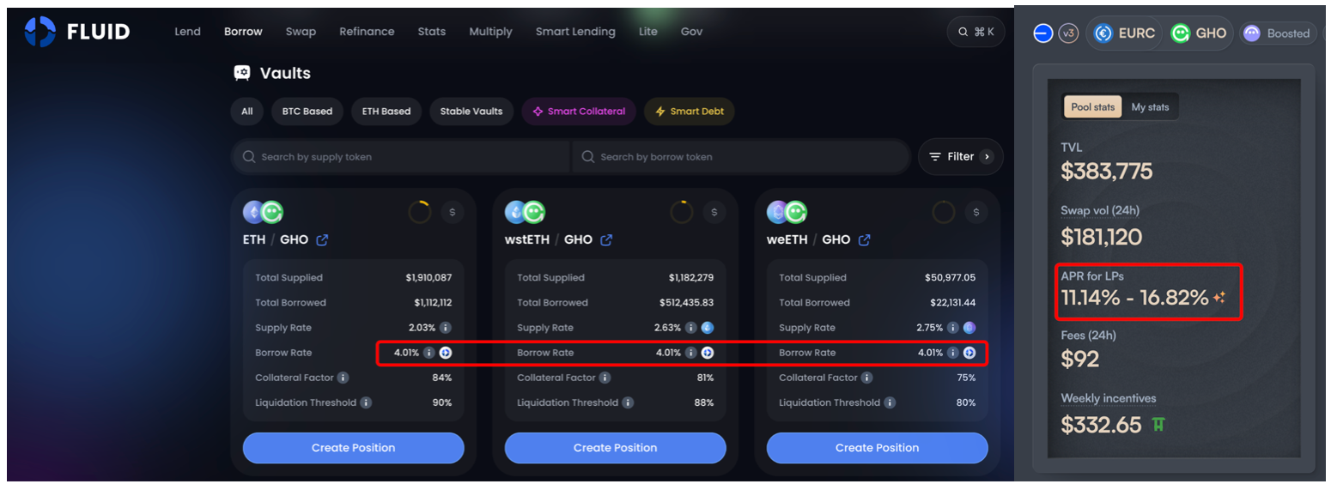The height and width of the screenshot is (484, 1331).
Task: Click the weETH / GHO external link icon
Action: tap(865, 240)
